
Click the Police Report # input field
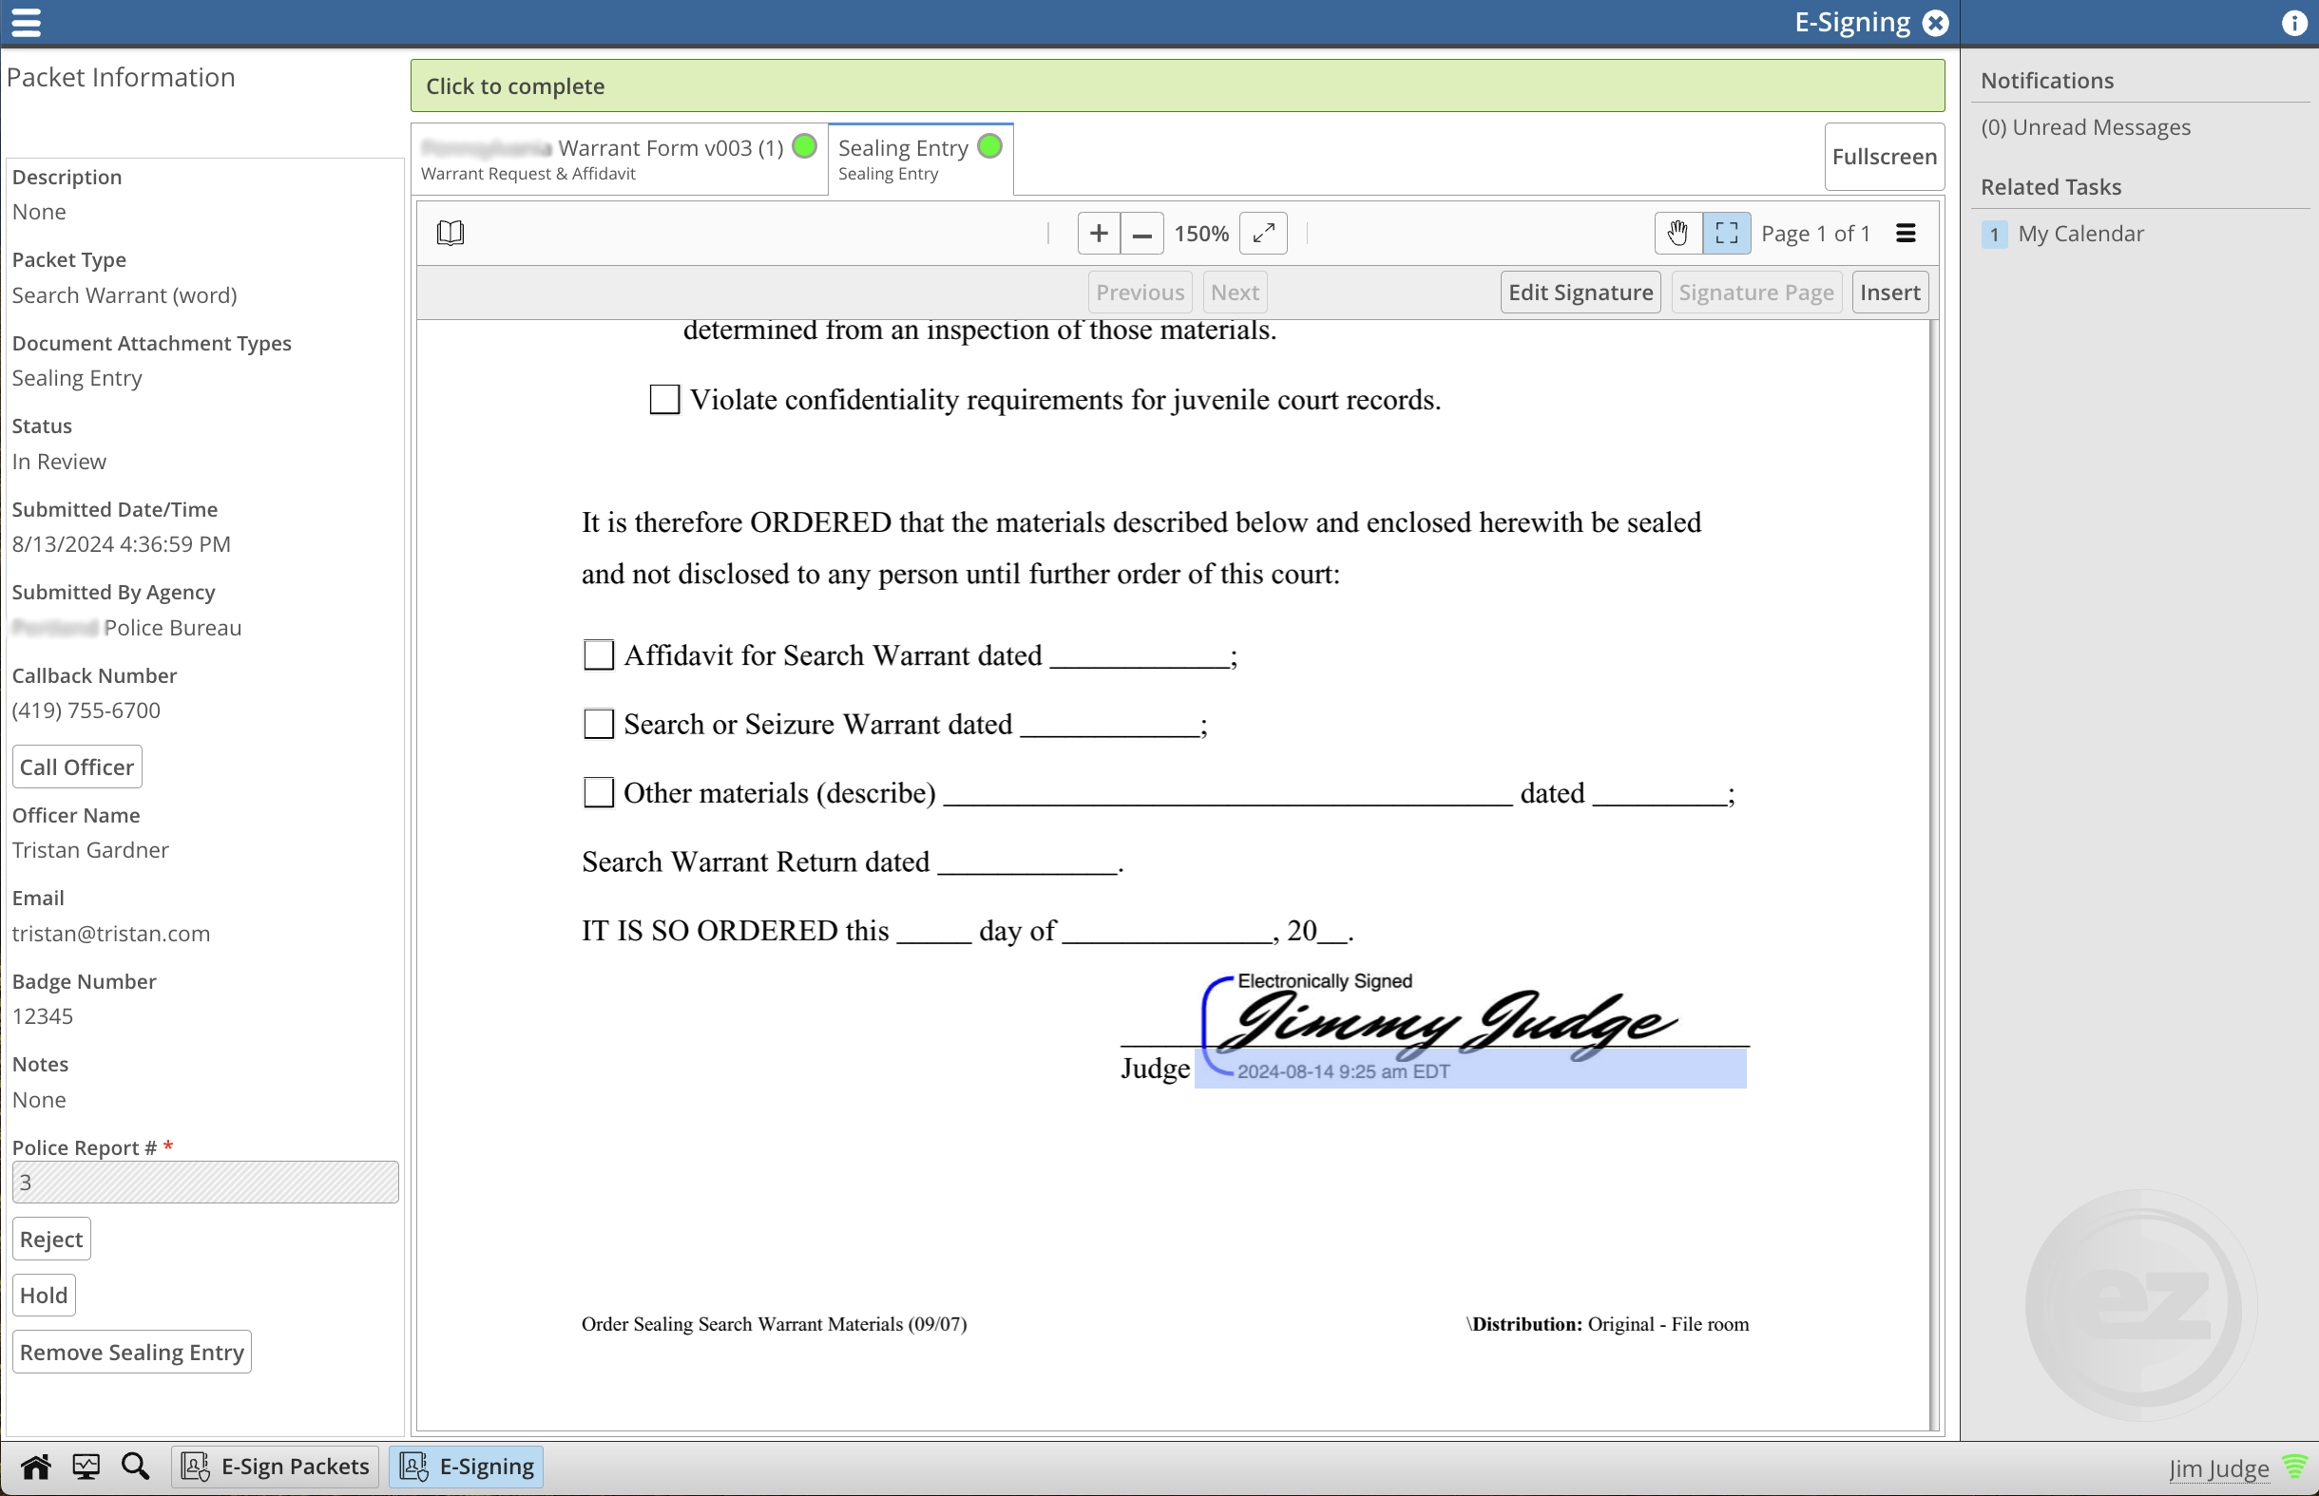[x=205, y=1183]
